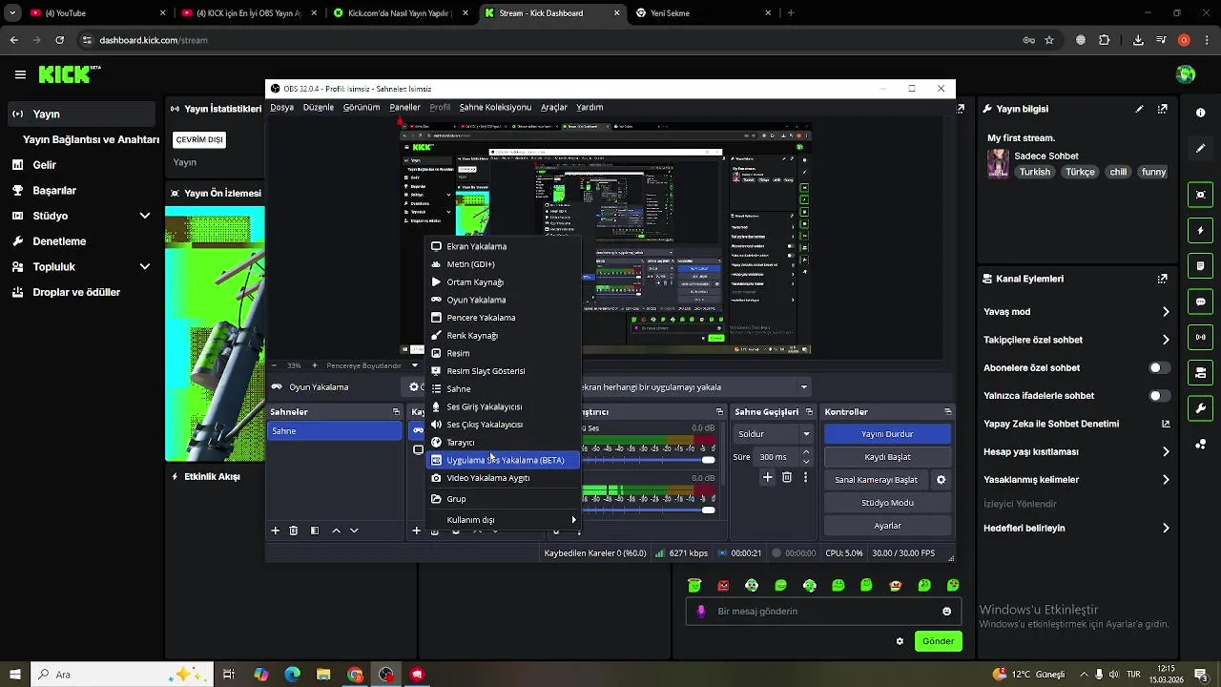Click the info icon in Kick's right sidebar
The image size is (1221, 687).
(1200, 113)
